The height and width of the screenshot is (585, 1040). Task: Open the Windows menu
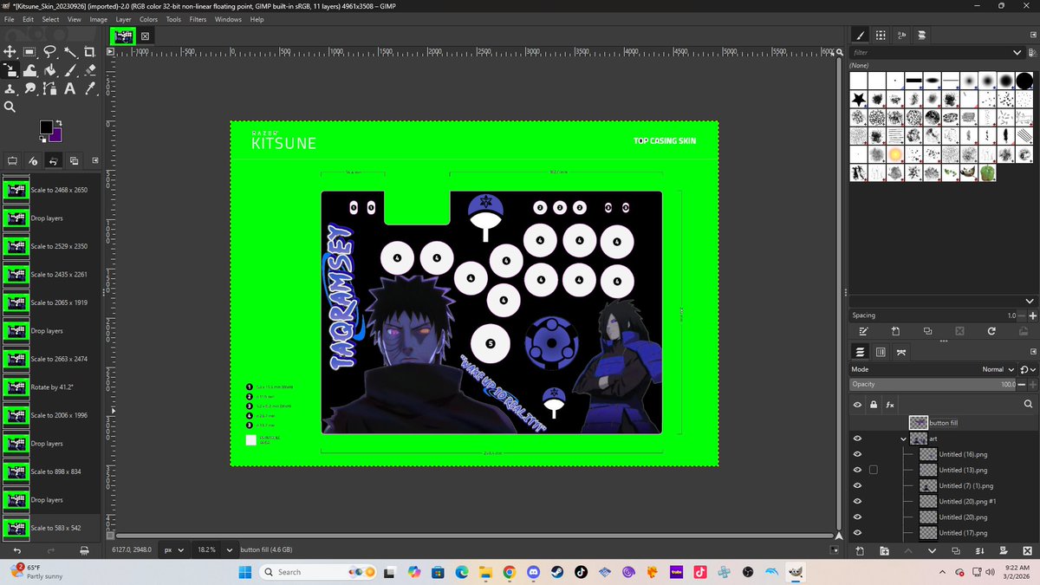[x=228, y=19]
